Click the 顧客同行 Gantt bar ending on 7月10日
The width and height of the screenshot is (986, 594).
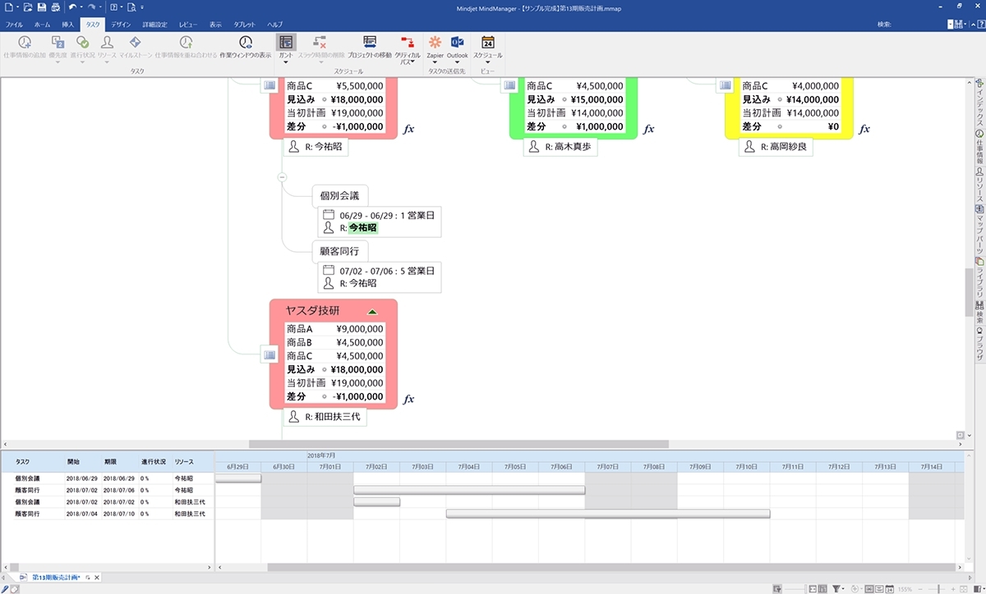click(x=607, y=514)
